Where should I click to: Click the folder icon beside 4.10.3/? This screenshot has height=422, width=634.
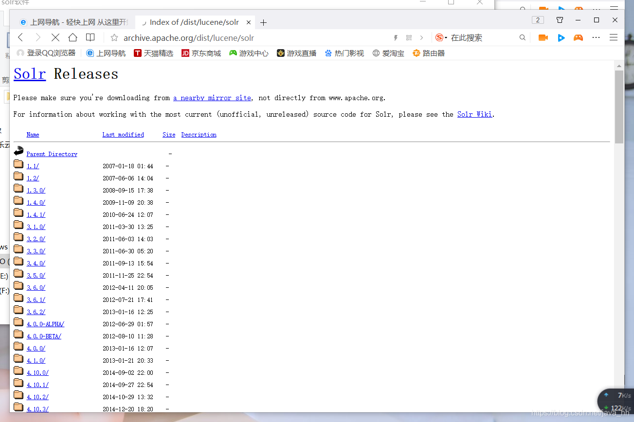pos(18,407)
